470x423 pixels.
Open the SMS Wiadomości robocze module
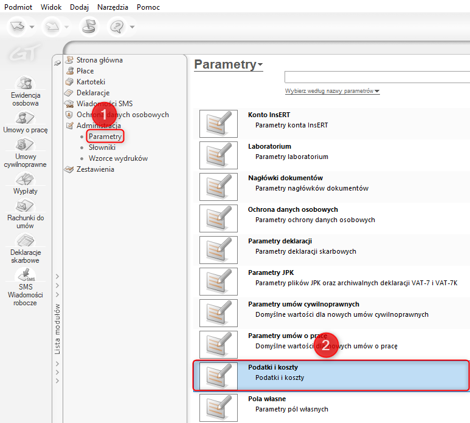tap(26, 287)
